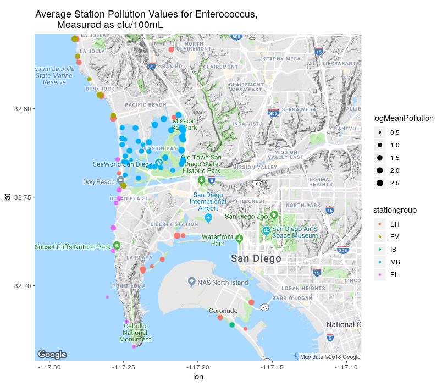Select the '-117.25' longitude tick label
The height and width of the screenshot is (392, 442).
(124, 367)
